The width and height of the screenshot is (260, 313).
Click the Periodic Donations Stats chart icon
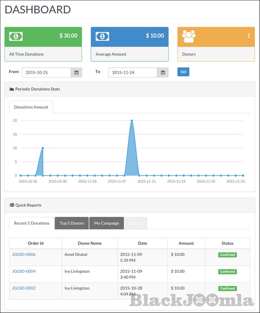pos(12,89)
